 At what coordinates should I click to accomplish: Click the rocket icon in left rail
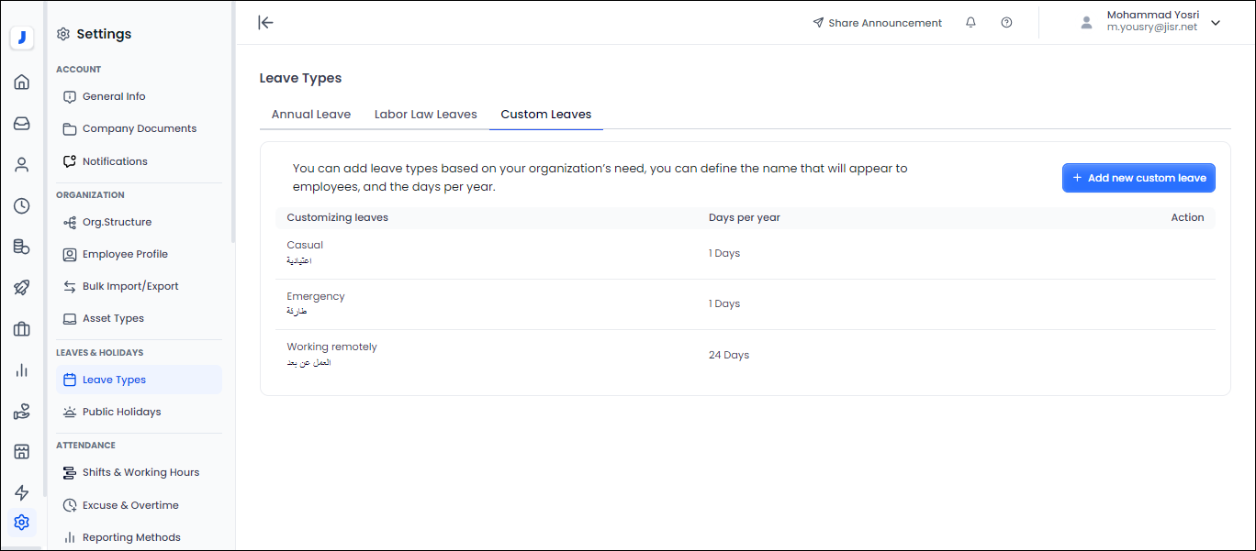point(22,288)
